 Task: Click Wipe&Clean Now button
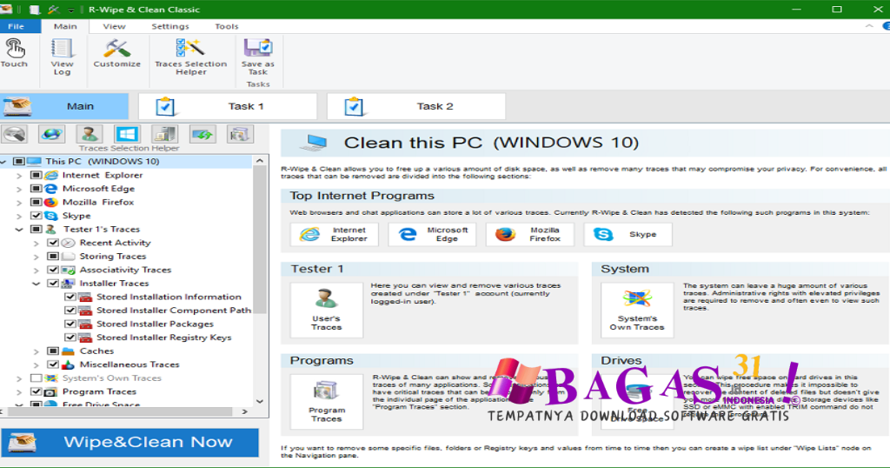130,443
